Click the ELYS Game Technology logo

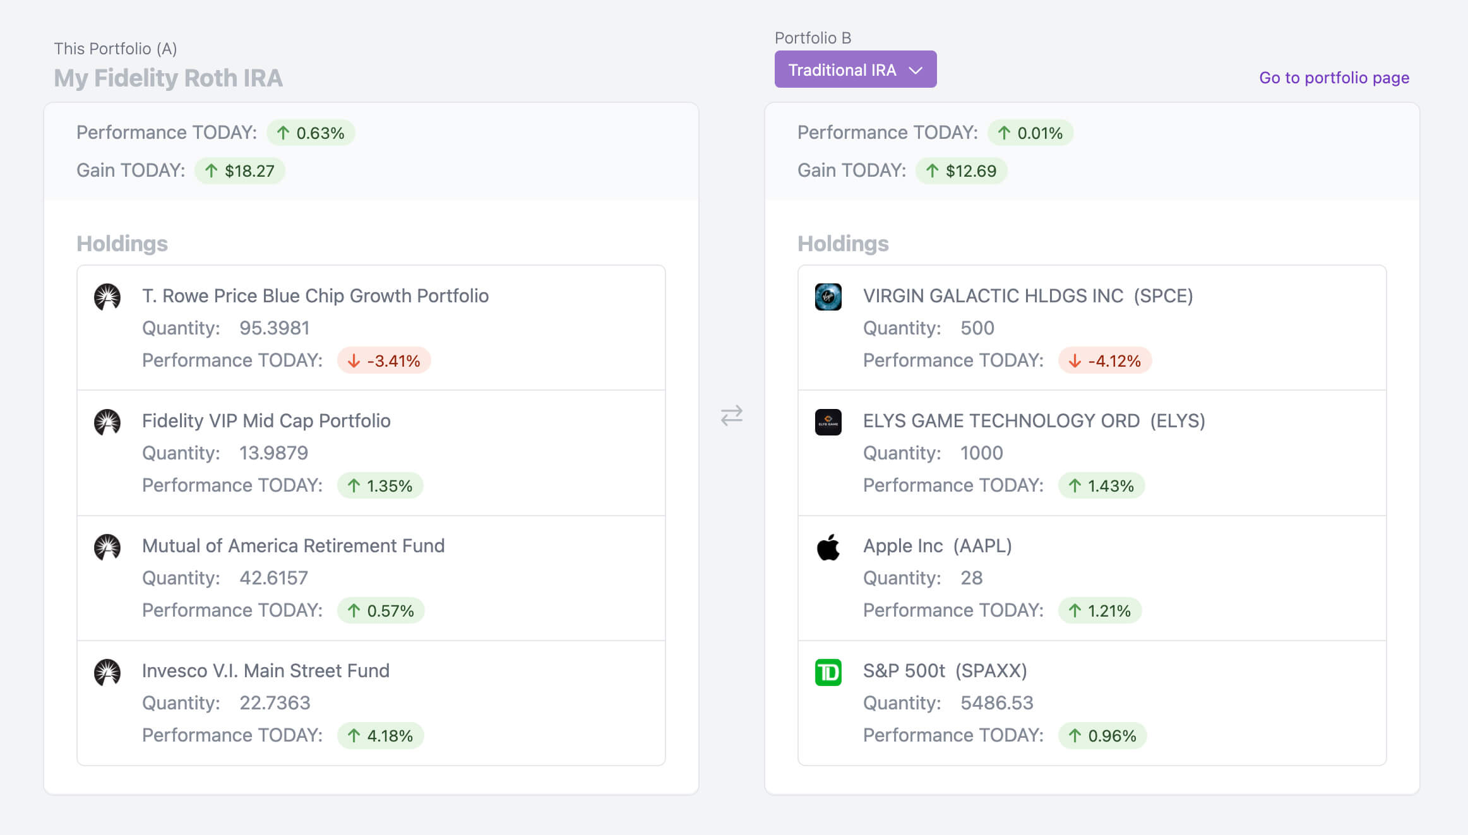828,422
